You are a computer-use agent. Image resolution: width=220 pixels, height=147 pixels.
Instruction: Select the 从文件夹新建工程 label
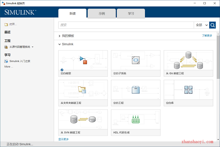coord(71,103)
